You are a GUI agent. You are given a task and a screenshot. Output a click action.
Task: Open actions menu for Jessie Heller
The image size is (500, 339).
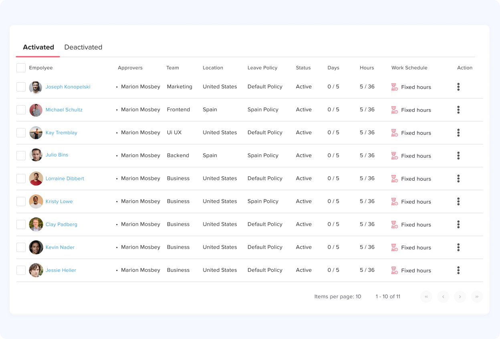click(x=458, y=270)
